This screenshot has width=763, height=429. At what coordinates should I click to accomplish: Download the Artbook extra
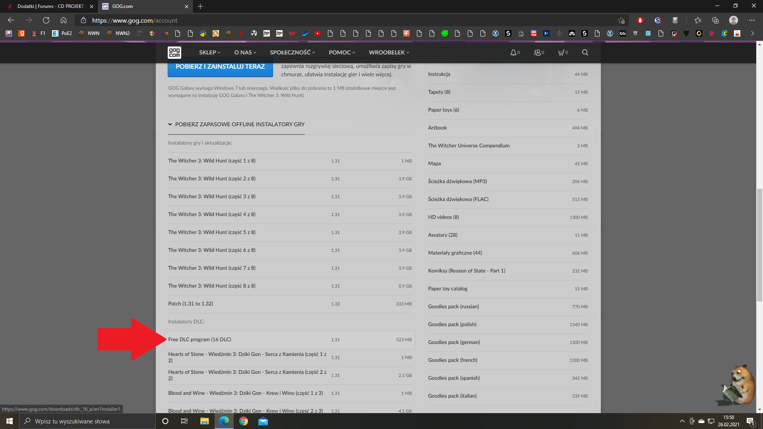(x=507, y=128)
